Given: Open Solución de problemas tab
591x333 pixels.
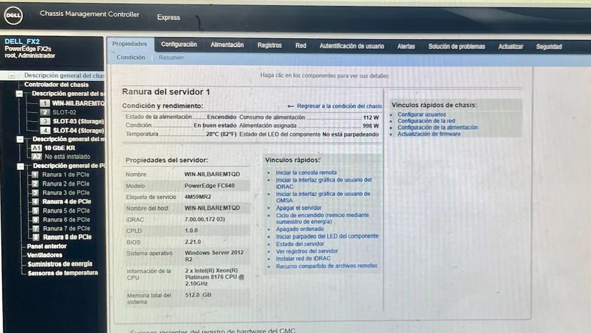Looking at the screenshot, I should point(457,47).
